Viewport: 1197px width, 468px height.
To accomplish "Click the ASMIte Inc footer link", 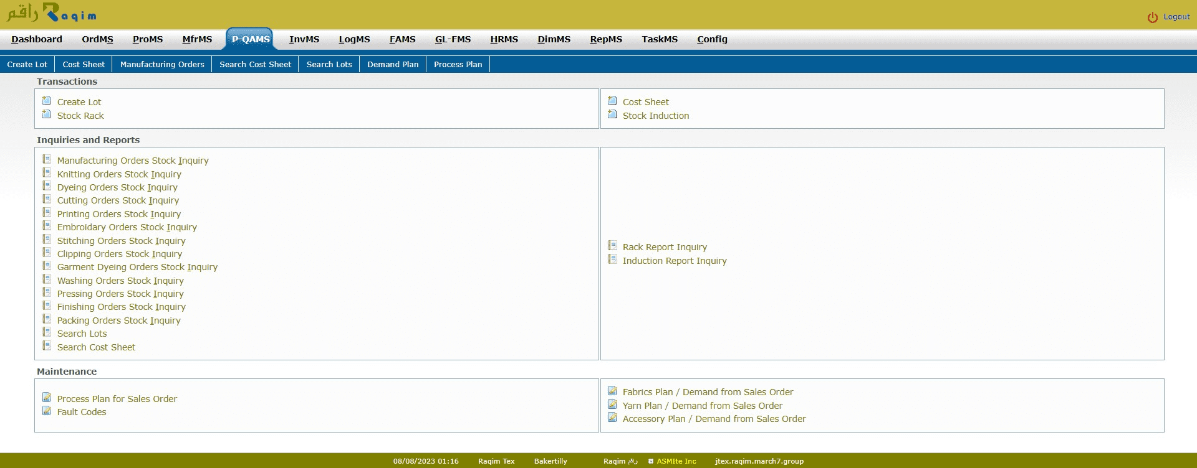I will point(676,461).
